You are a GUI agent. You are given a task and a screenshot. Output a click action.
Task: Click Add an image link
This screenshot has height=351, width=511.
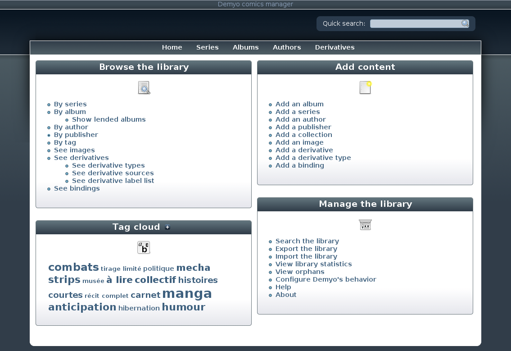pos(299,142)
